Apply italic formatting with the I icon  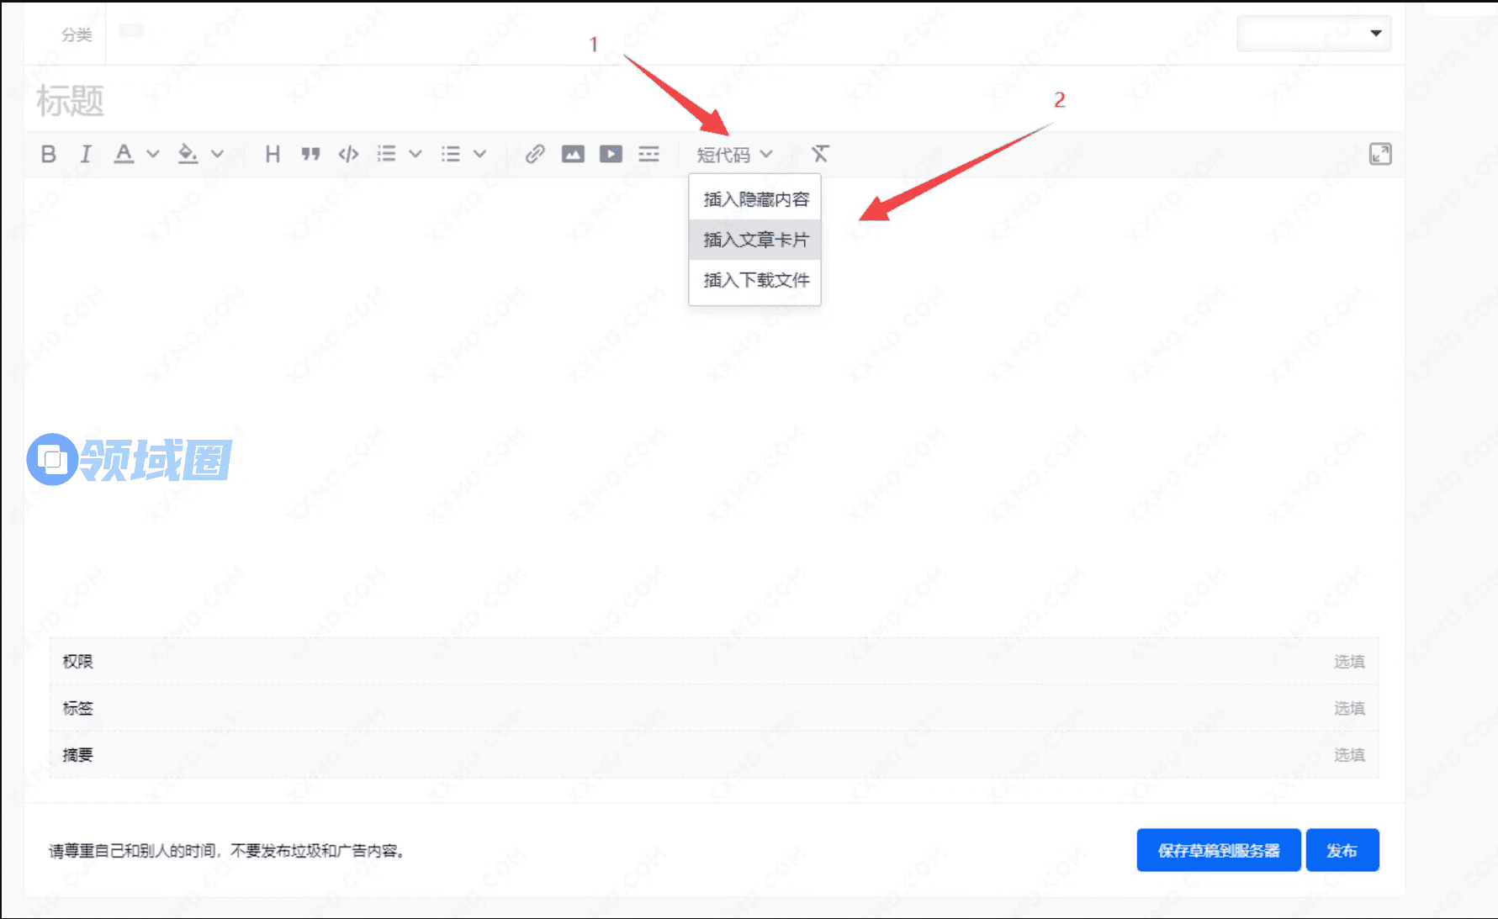[86, 154]
